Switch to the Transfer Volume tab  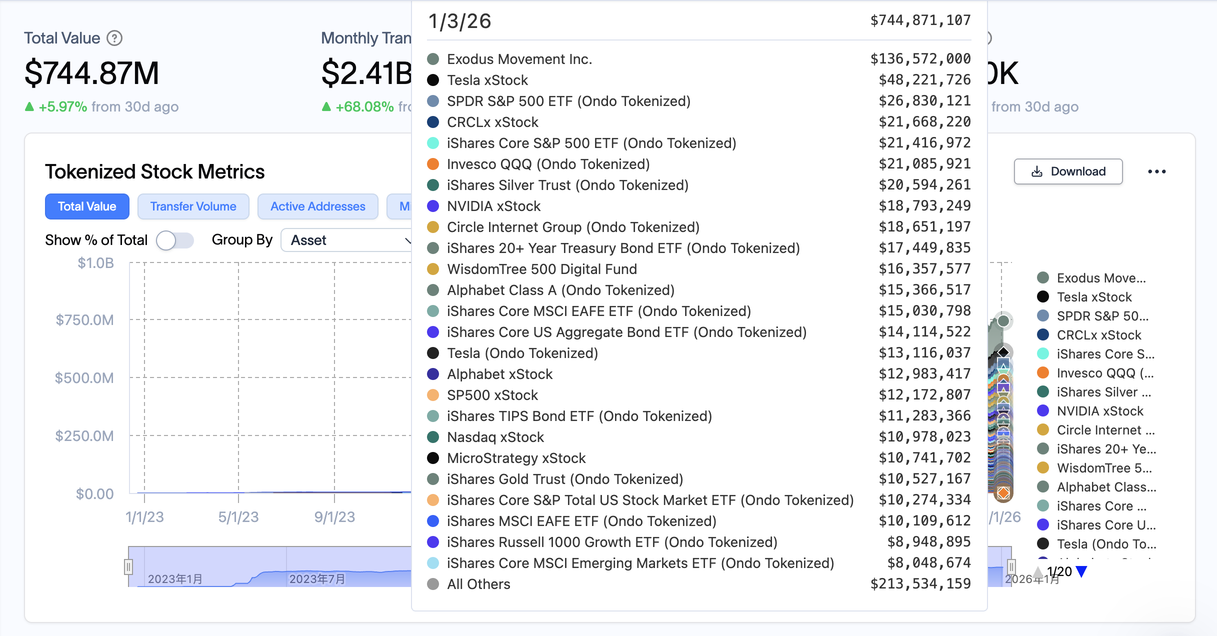(x=193, y=206)
